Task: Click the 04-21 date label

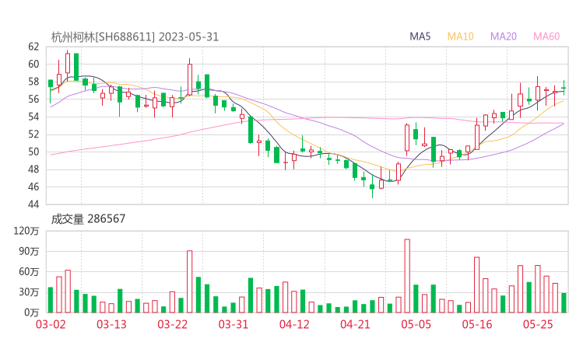Action: pyautogui.click(x=355, y=324)
